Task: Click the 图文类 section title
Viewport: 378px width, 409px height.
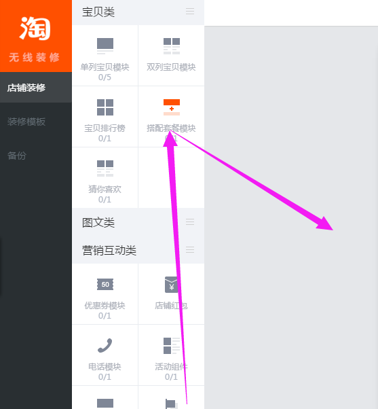Action: [98, 222]
